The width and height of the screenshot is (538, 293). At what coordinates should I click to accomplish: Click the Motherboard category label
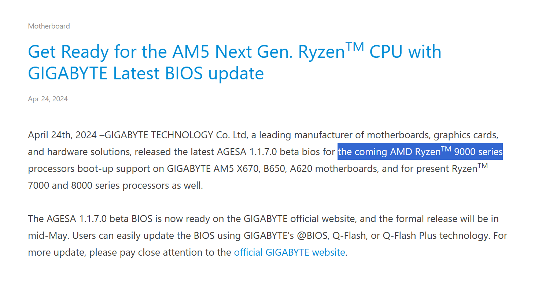pos(49,26)
